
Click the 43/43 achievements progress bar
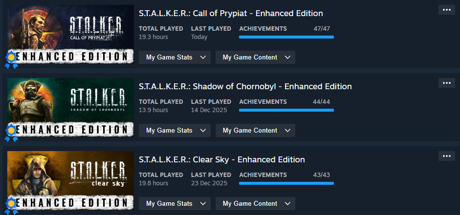(x=286, y=183)
